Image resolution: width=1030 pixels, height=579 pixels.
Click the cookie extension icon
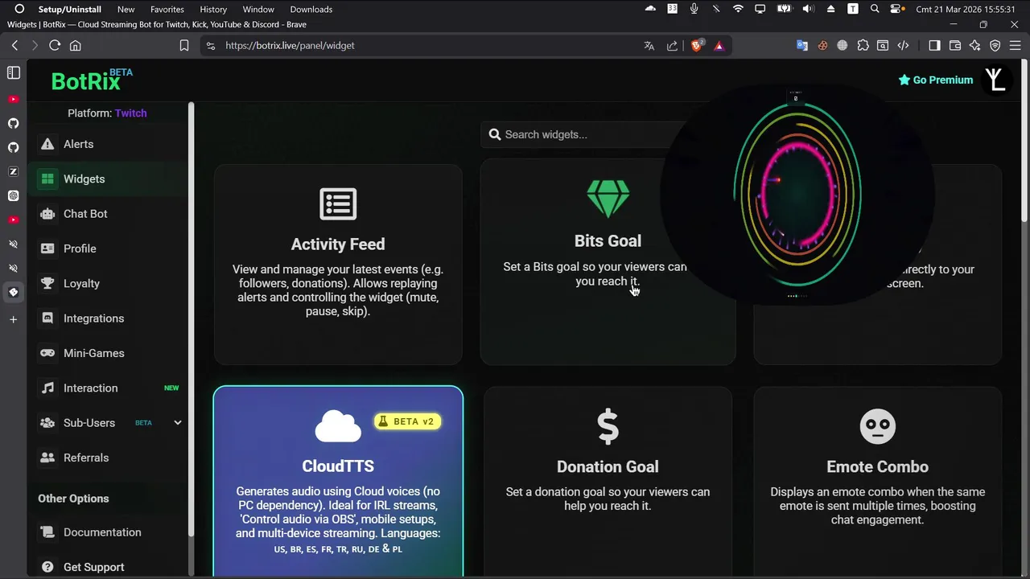(822, 46)
